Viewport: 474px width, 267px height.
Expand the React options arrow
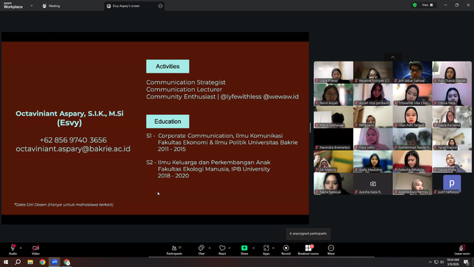tap(229, 248)
